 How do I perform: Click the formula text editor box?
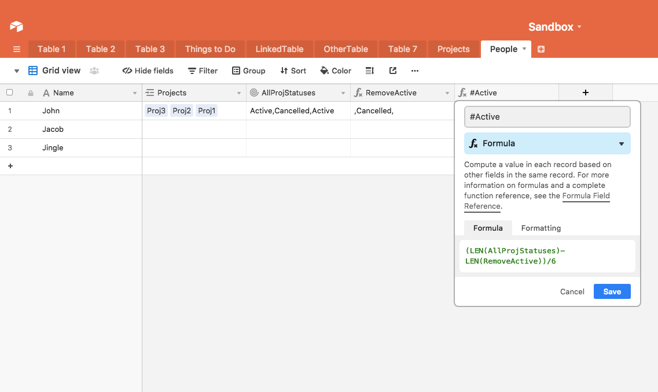click(x=547, y=256)
